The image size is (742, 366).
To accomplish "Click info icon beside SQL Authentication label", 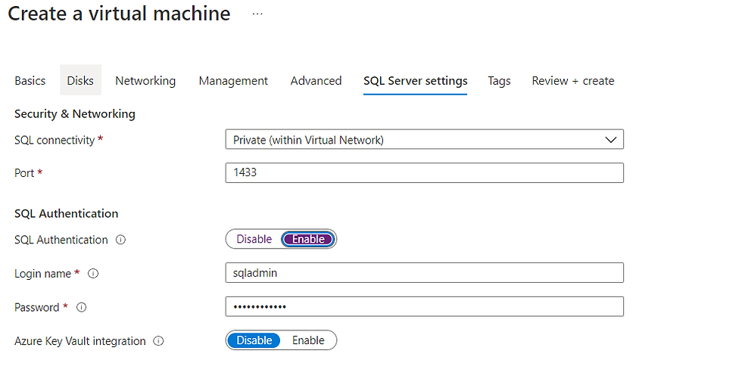I will pos(121,240).
